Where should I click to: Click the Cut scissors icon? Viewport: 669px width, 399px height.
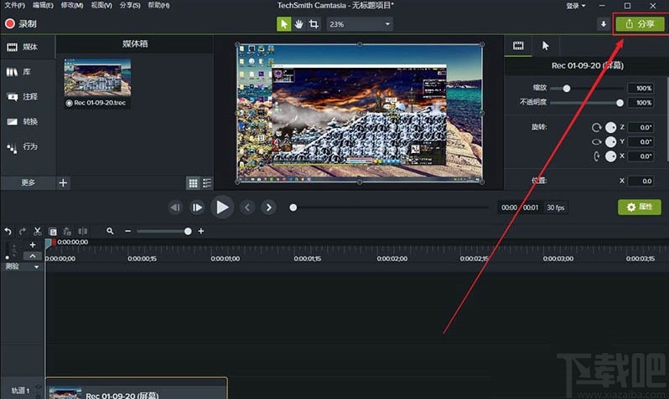coord(38,231)
